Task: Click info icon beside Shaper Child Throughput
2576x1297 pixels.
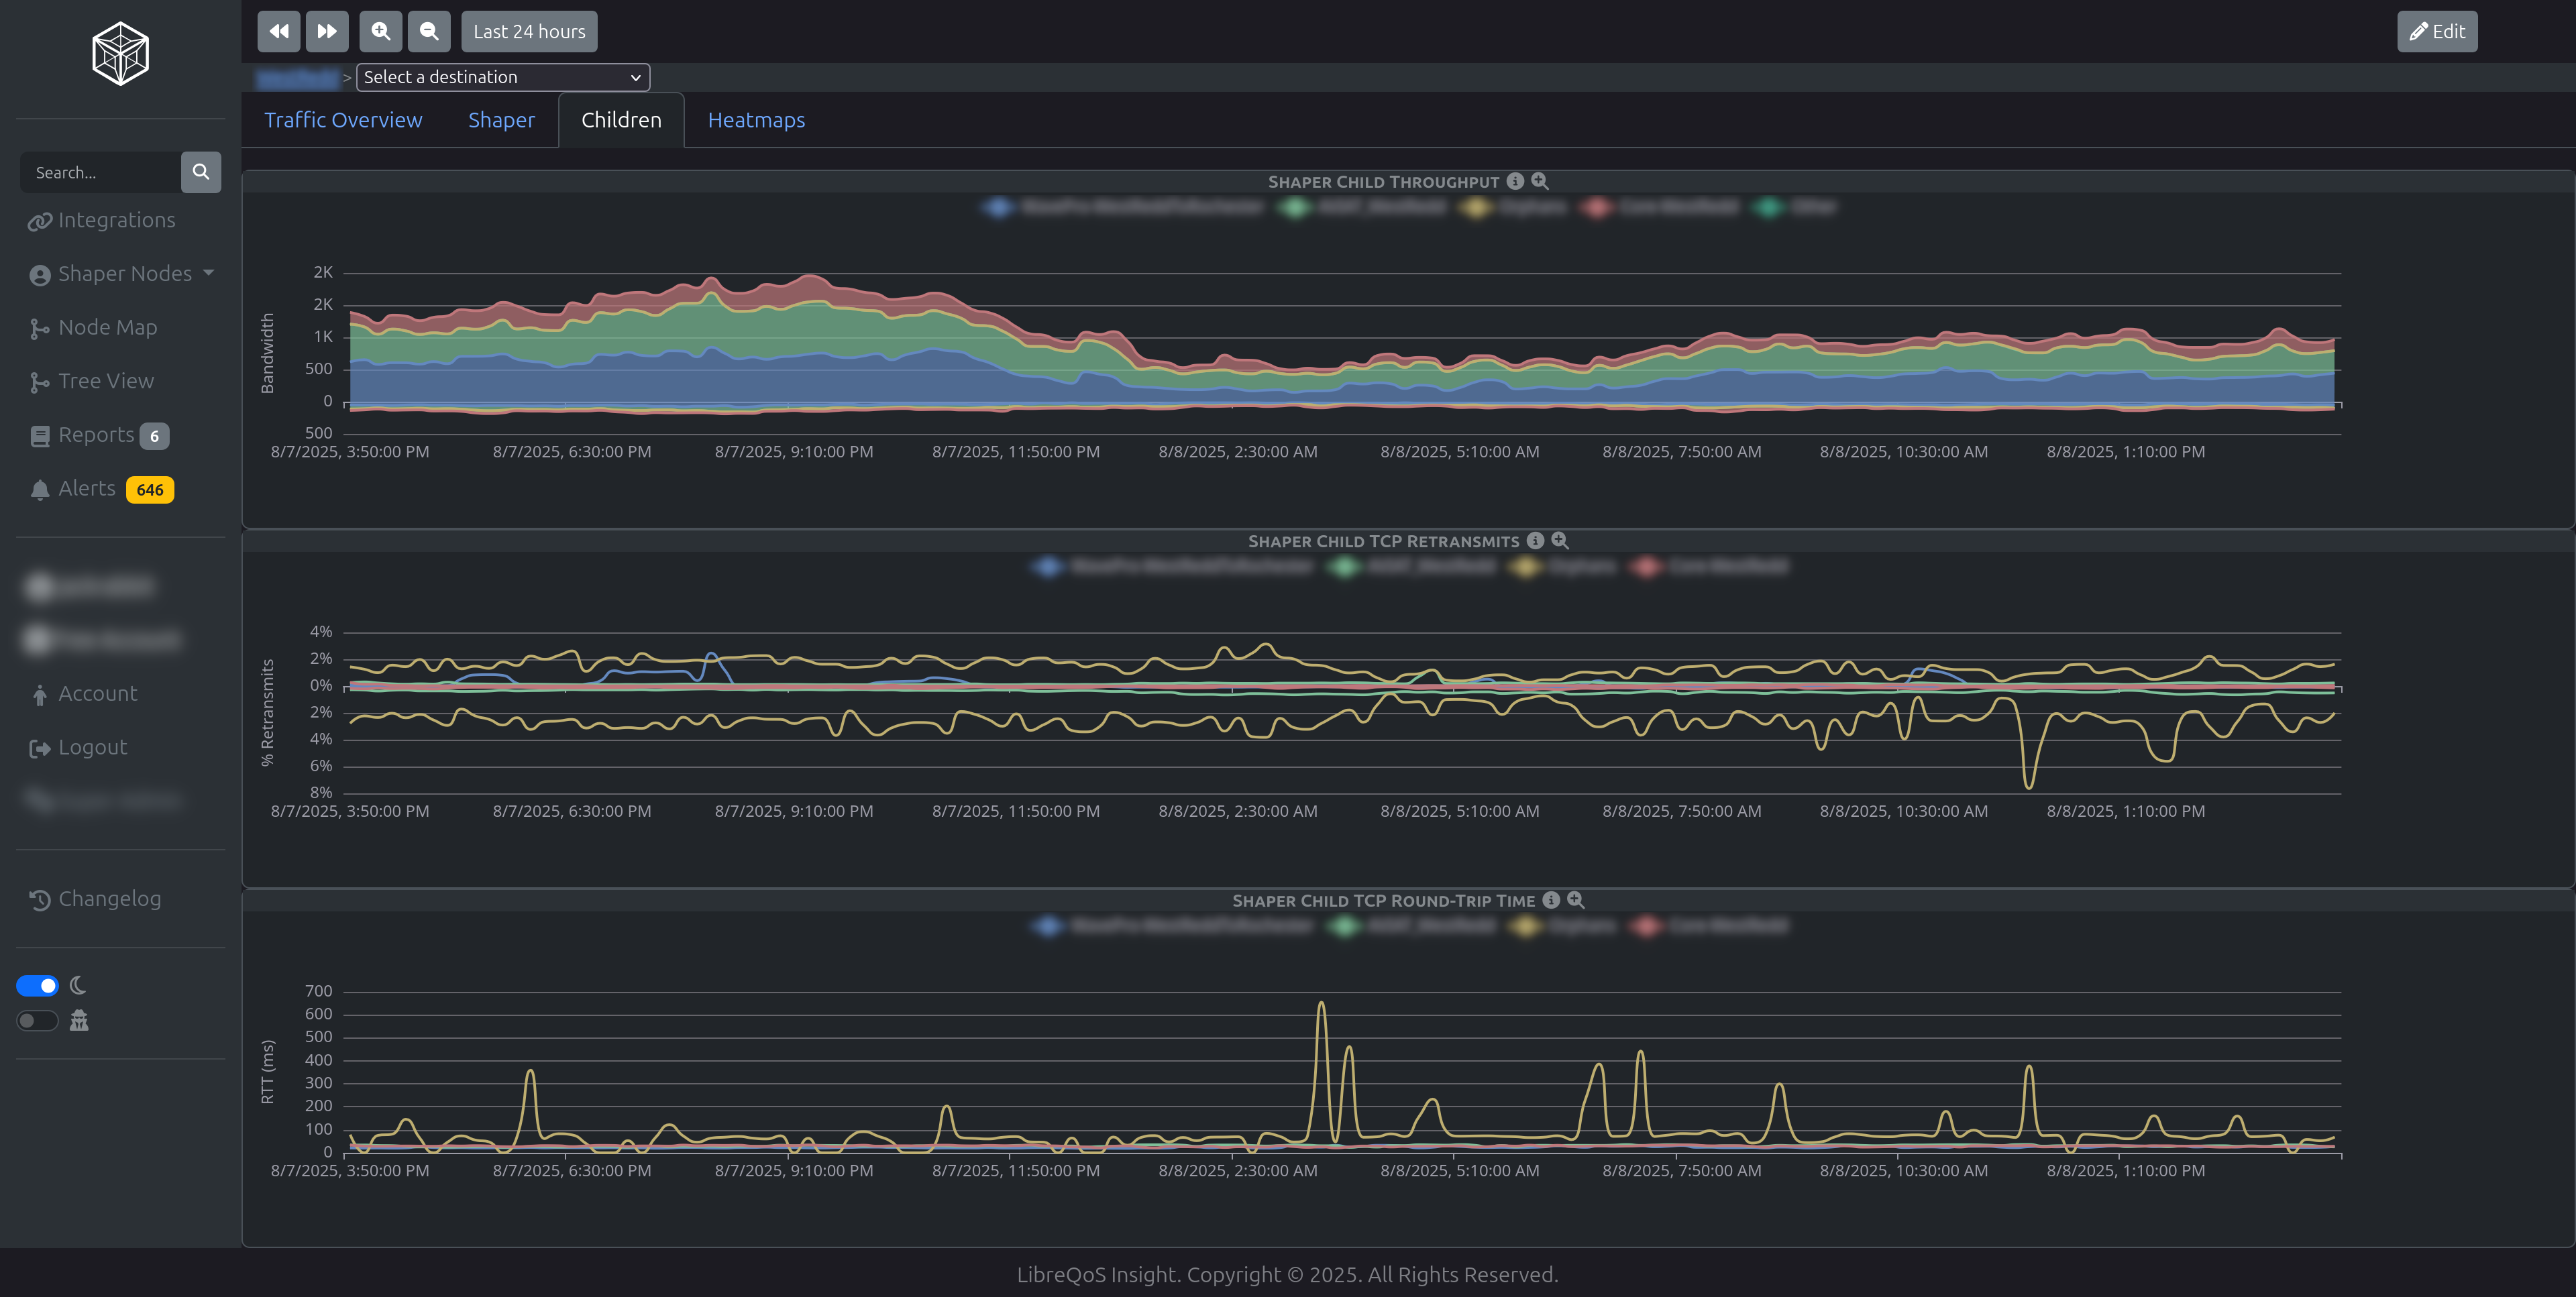Action: tap(1515, 181)
